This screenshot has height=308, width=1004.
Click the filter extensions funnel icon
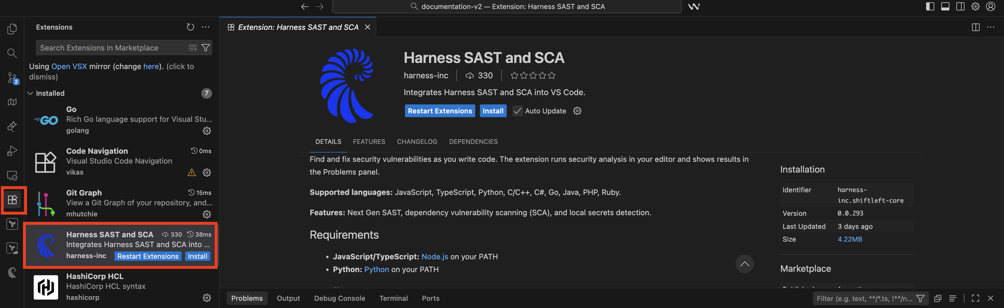pyautogui.click(x=206, y=48)
